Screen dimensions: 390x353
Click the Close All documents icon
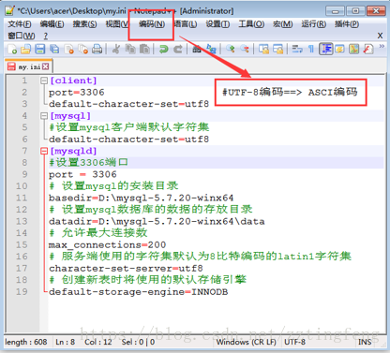point(82,49)
